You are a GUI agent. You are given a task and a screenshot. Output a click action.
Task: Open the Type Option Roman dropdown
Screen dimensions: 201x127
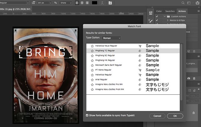tap(111, 38)
